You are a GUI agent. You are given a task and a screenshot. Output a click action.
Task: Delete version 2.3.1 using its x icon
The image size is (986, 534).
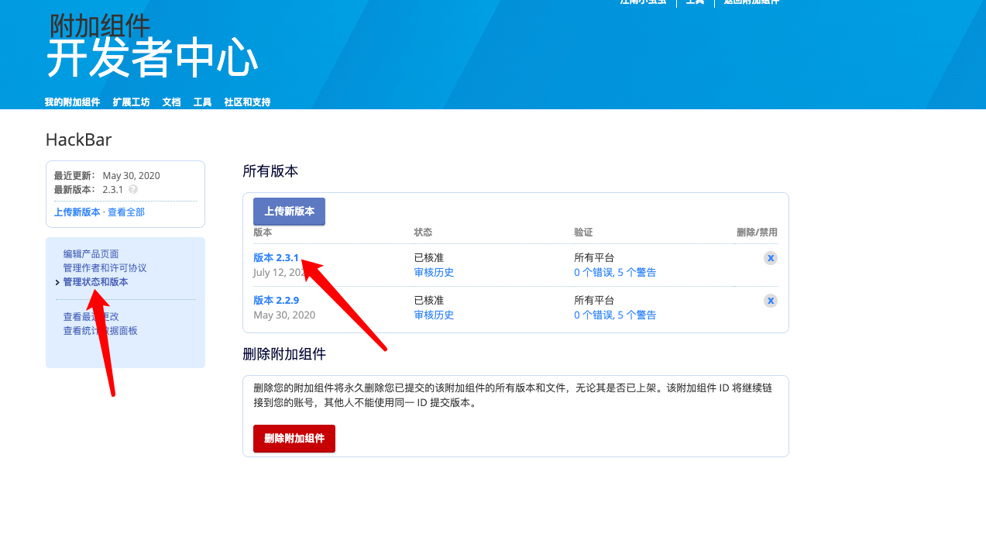771,258
